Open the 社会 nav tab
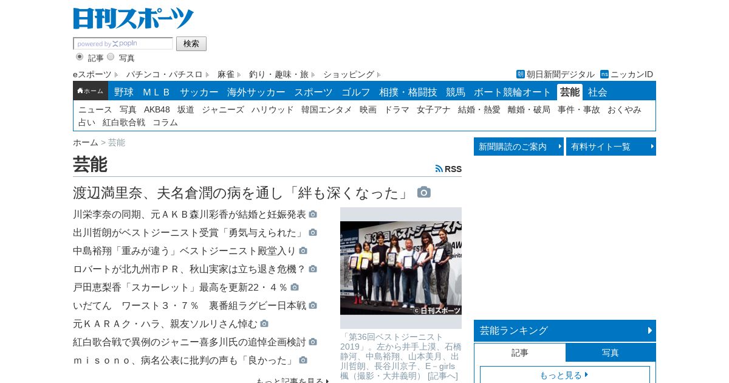The width and height of the screenshot is (729, 383). (598, 92)
